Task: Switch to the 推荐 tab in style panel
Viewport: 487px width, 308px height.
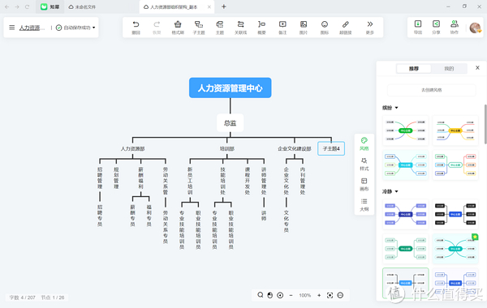Action: pyautogui.click(x=414, y=69)
